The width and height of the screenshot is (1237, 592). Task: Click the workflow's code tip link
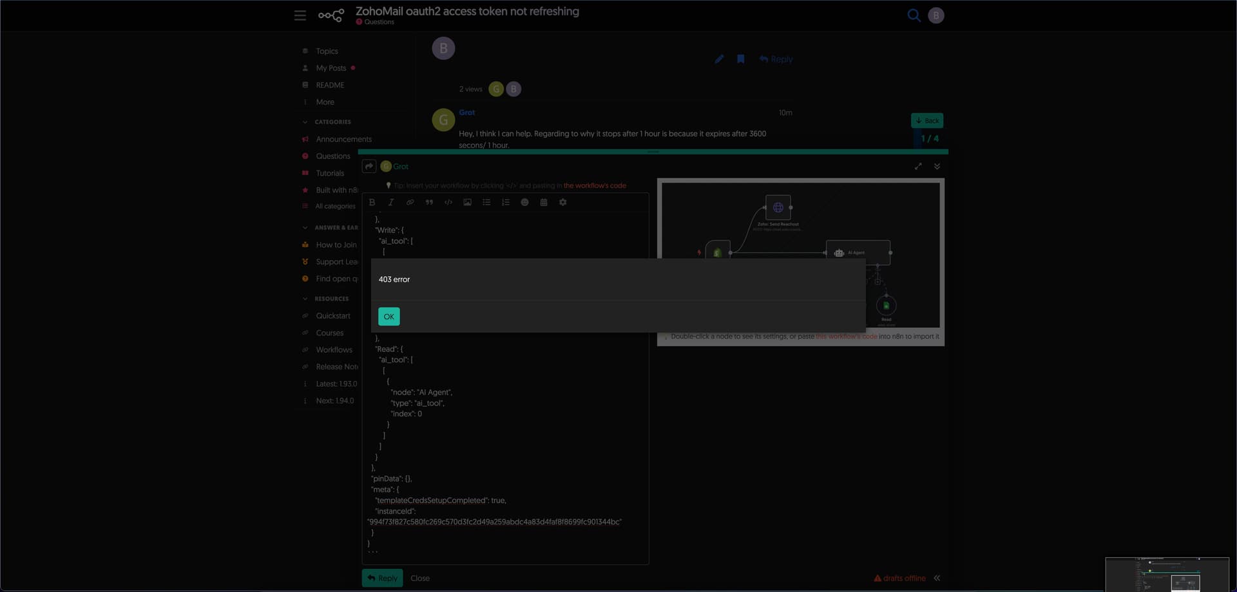coord(595,185)
